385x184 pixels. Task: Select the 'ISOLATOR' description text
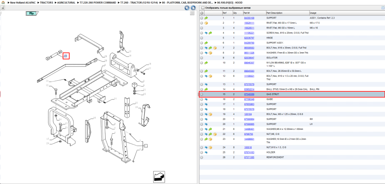pos(272,58)
